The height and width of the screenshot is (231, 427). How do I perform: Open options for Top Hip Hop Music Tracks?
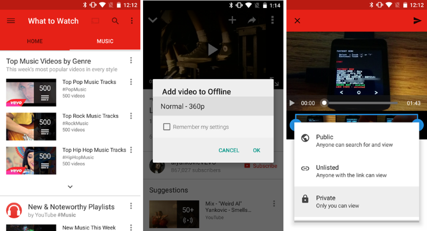click(131, 150)
